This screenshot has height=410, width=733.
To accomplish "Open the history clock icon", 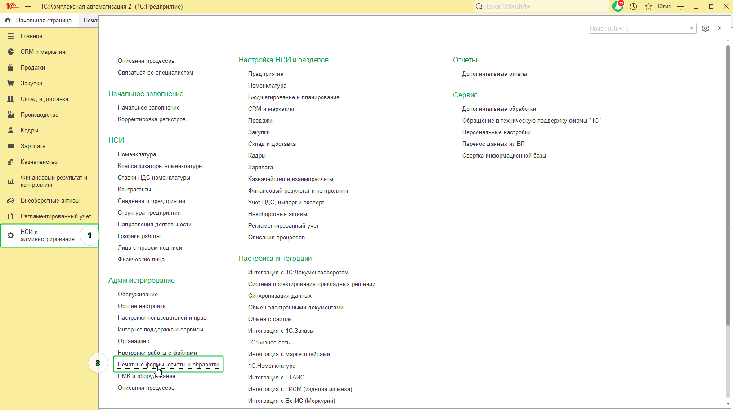I will pyautogui.click(x=633, y=7).
